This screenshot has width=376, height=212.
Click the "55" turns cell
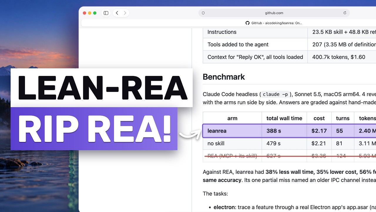pos(343,131)
